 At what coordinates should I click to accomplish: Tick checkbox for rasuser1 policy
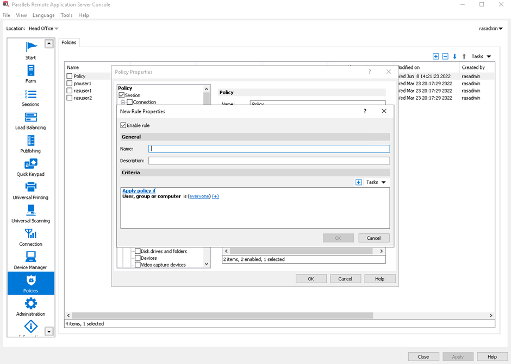tap(70, 91)
